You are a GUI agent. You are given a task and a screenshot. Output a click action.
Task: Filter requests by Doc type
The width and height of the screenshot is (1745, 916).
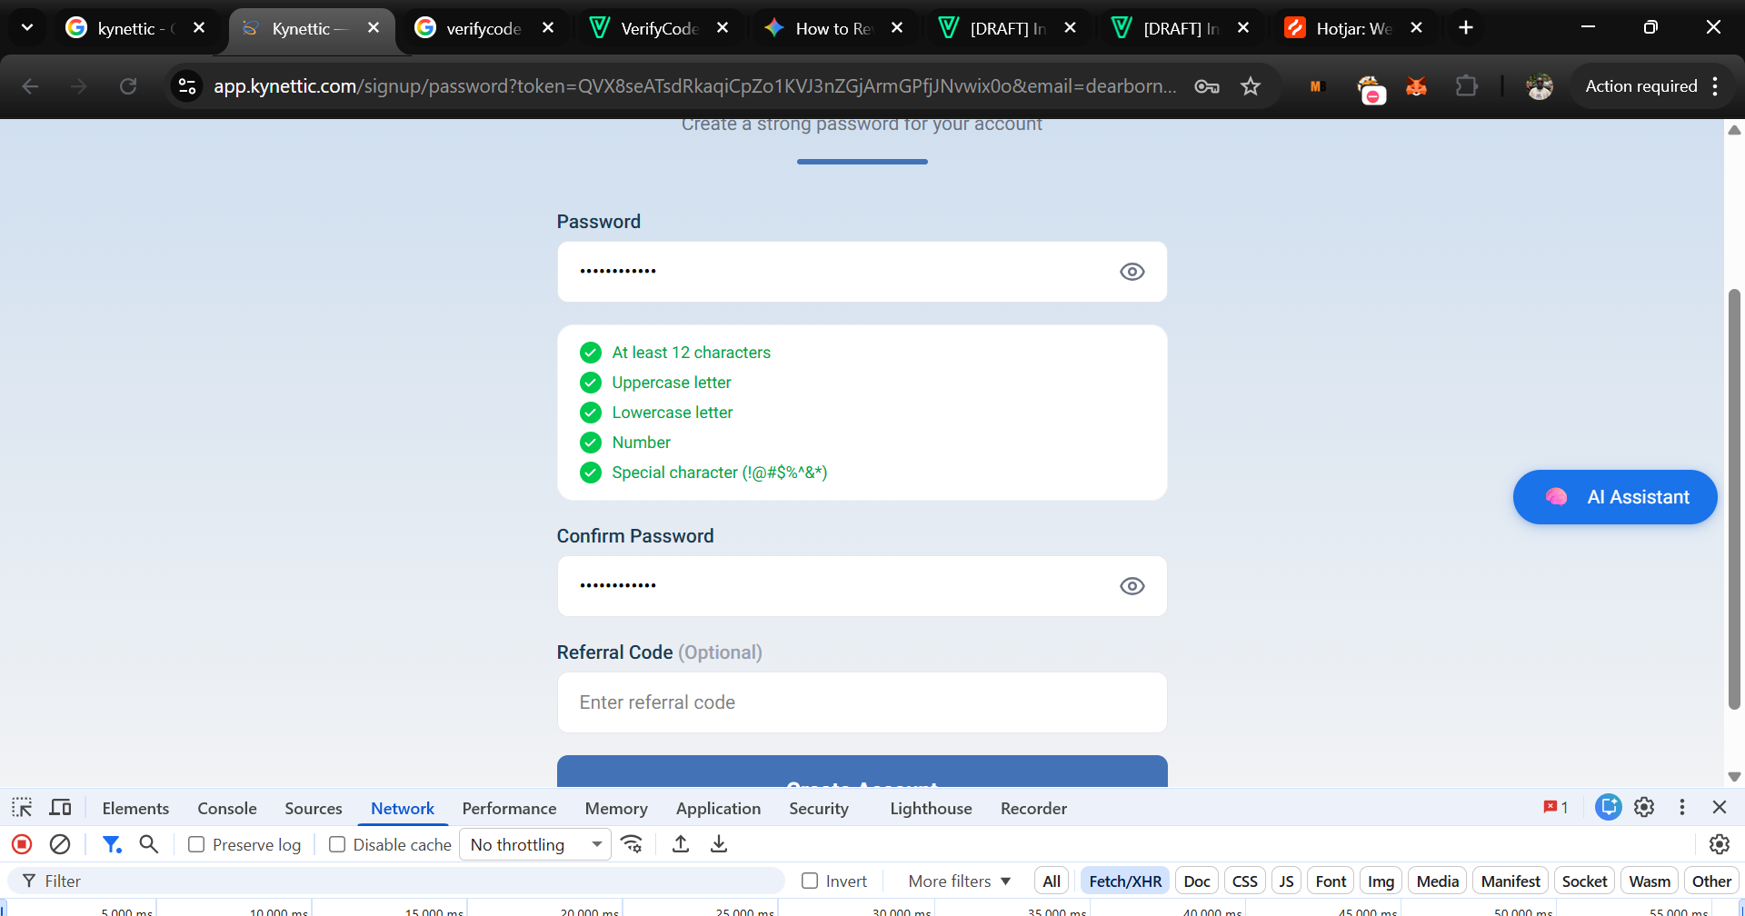click(1197, 881)
